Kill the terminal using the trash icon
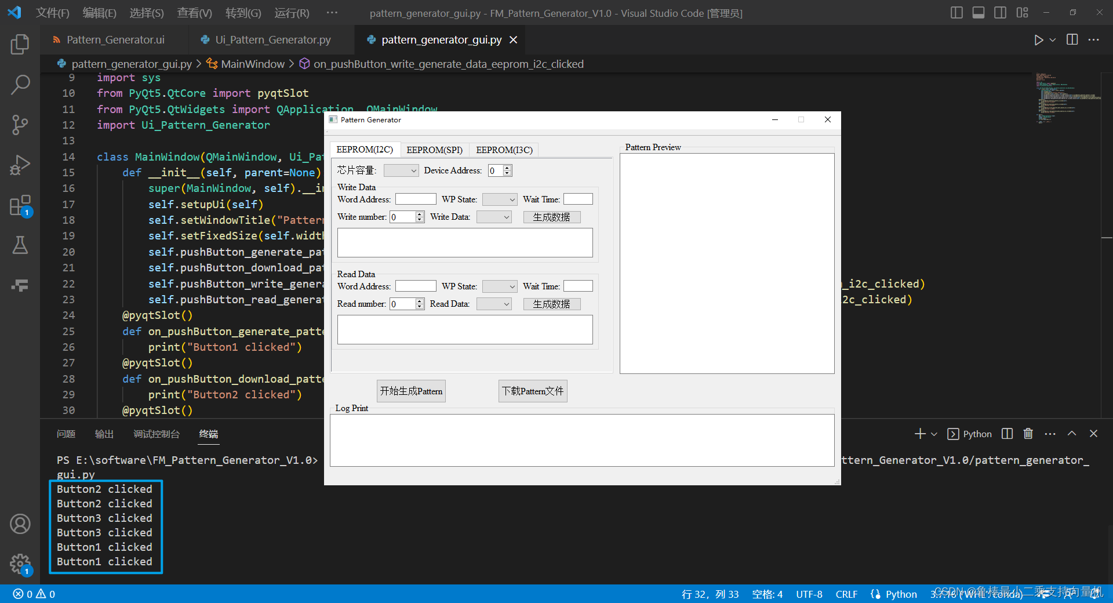The width and height of the screenshot is (1113, 603). (1027, 433)
